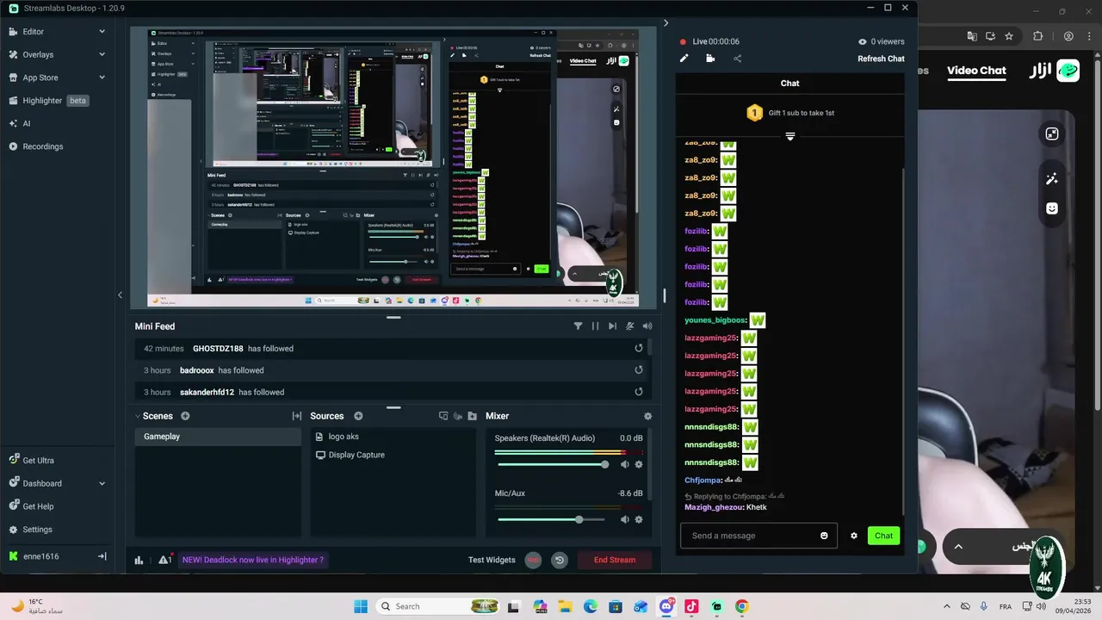Open scene transitions icon next to Scenes

coord(297,416)
